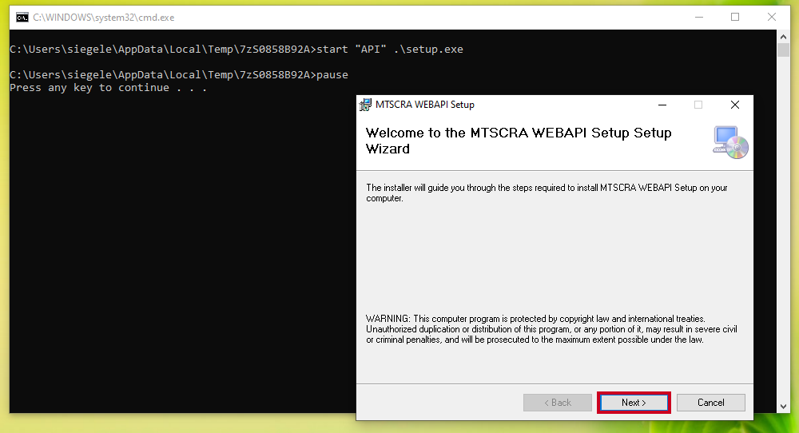799x433 pixels.
Task: Click the WARNING copyright notice text
Action: 551,329
